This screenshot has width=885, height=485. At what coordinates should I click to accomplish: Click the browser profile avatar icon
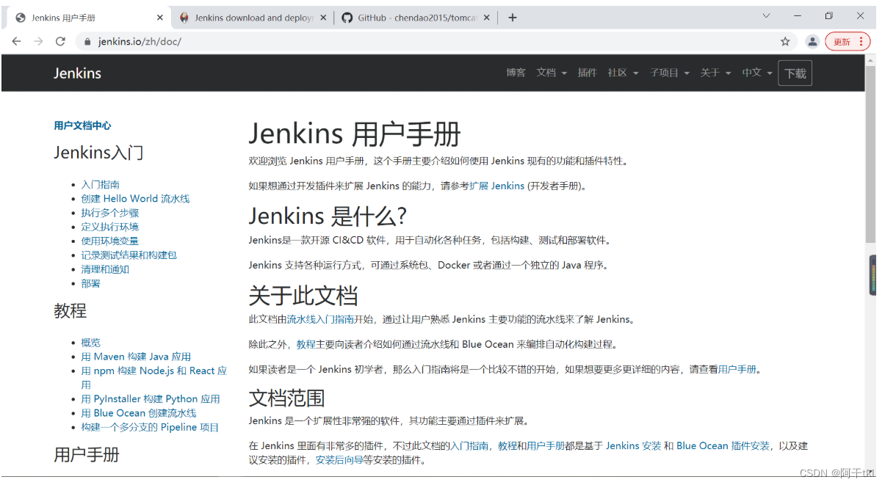[x=812, y=41]
